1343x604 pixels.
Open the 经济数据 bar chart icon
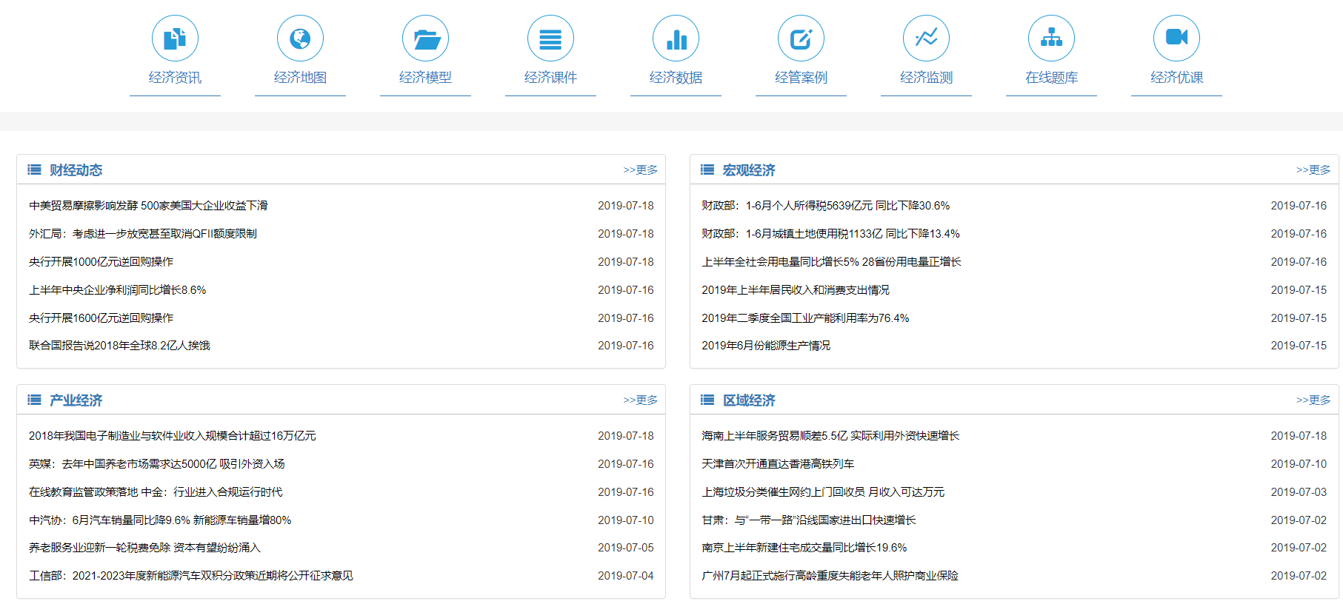676,38
